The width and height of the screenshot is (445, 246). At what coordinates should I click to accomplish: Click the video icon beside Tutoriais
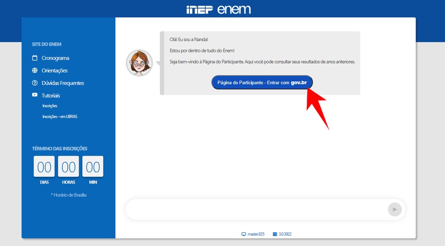(35, 95)
